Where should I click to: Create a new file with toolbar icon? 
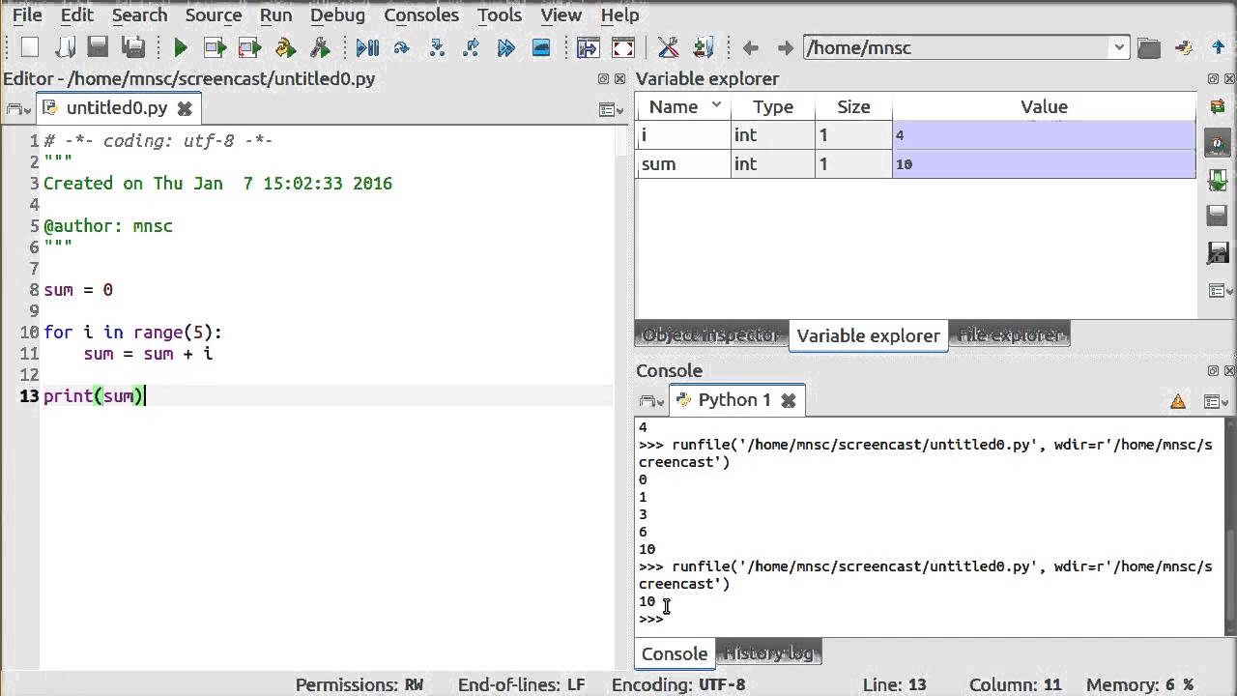pos(29,47)
